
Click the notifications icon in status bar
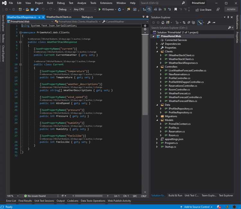[219, 207]
